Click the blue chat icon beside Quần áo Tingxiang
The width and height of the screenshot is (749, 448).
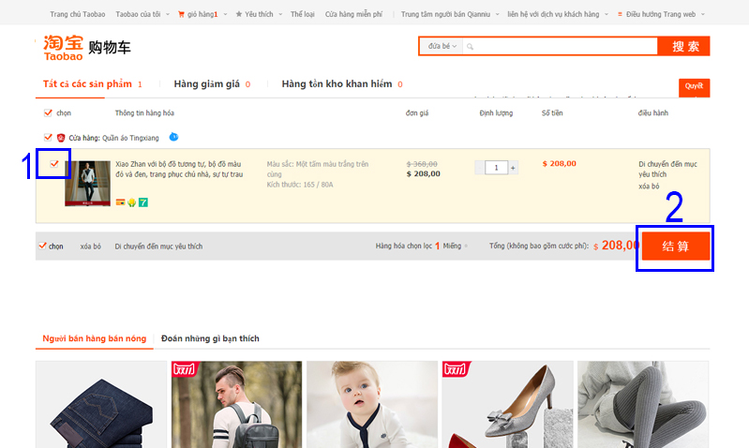pos(173,137)
